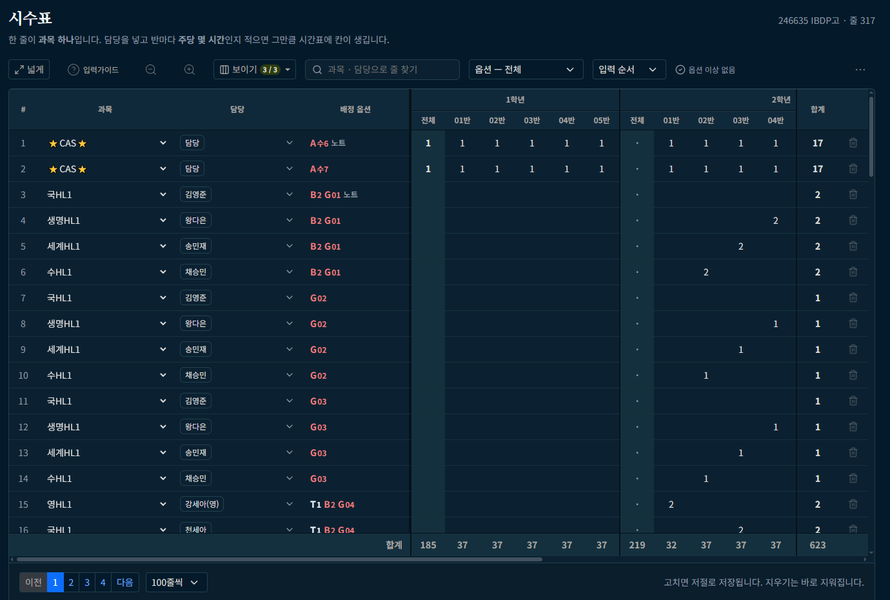Open the 입력 순서 sort dropdown
The width and height of the screenshot is (890, 600).
[x=629, y=70]
